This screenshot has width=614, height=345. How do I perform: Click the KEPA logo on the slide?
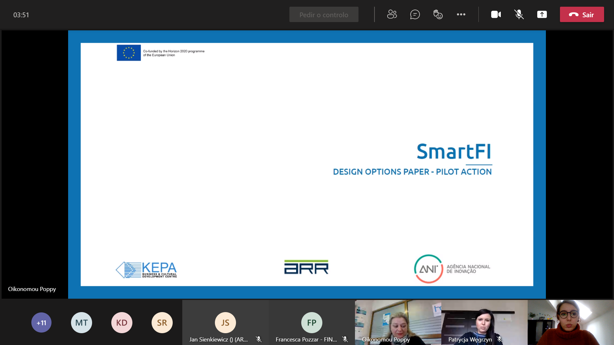point(146,270)
